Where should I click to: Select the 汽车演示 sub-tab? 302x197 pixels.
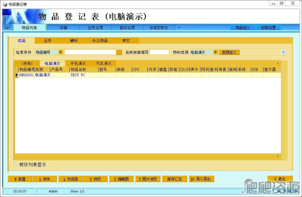(104, 63)
